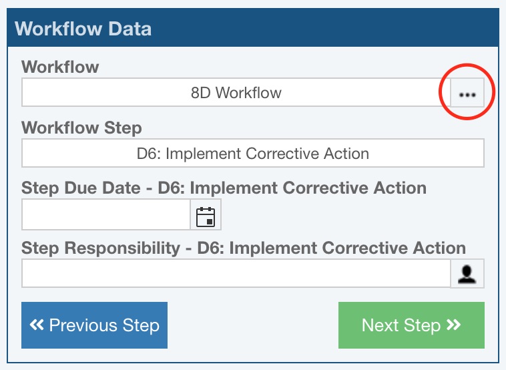
Task: Click the red-circled three dots button
Action: point(467,92)
